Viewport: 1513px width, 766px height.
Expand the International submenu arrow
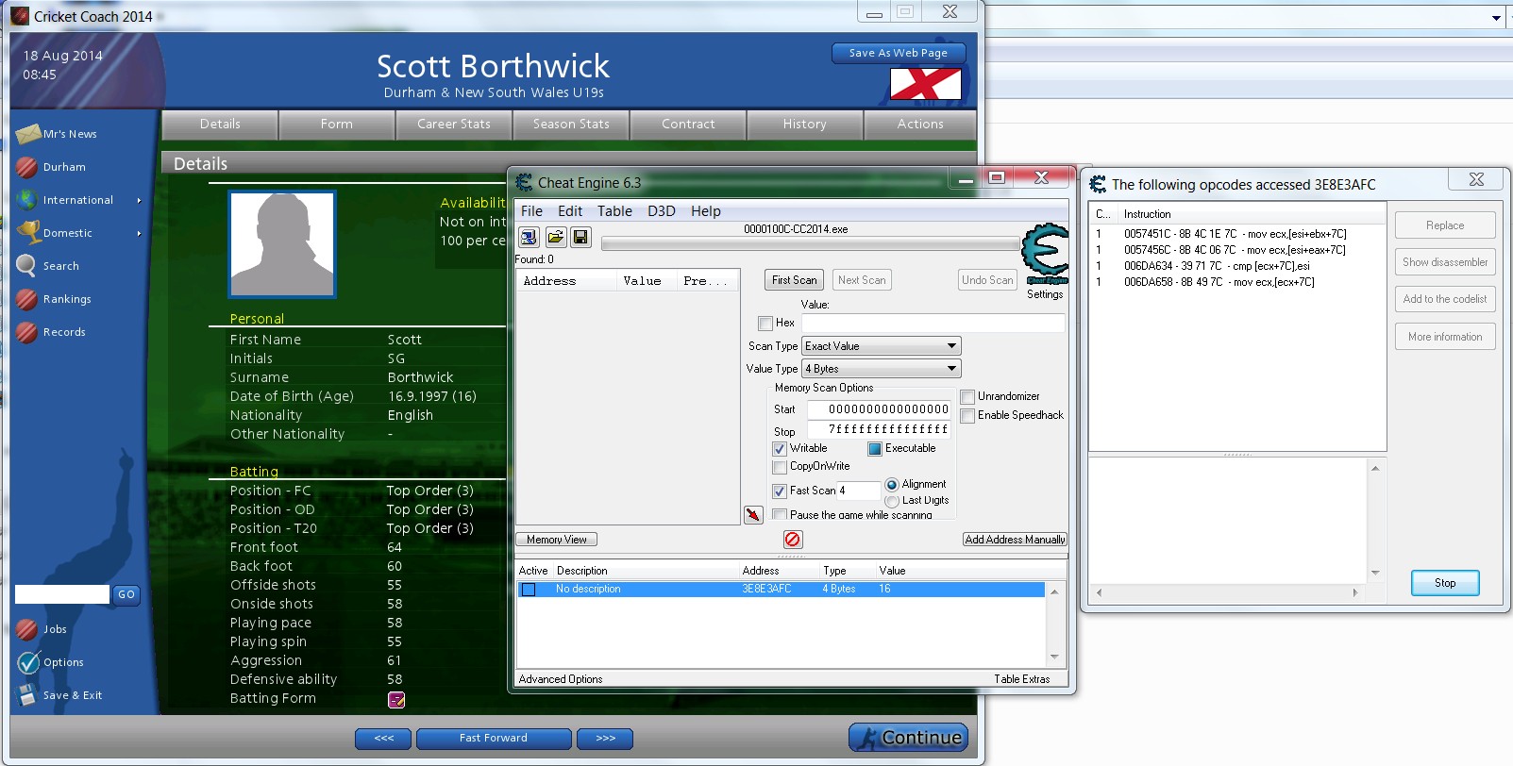[x=139, y=200]
